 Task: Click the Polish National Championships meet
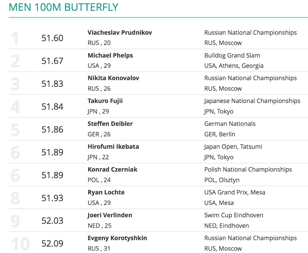coord(248,169)
